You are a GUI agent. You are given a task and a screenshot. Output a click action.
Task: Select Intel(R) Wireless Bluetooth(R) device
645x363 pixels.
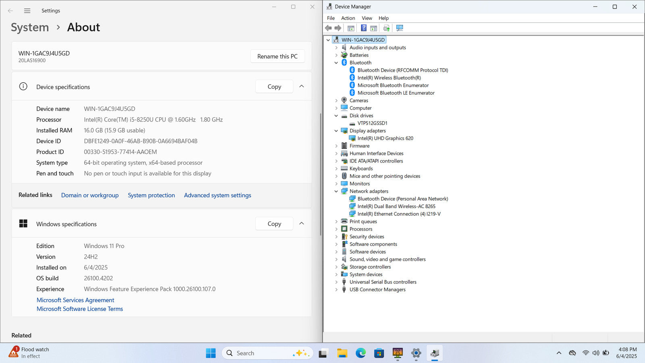click(389, 78)
